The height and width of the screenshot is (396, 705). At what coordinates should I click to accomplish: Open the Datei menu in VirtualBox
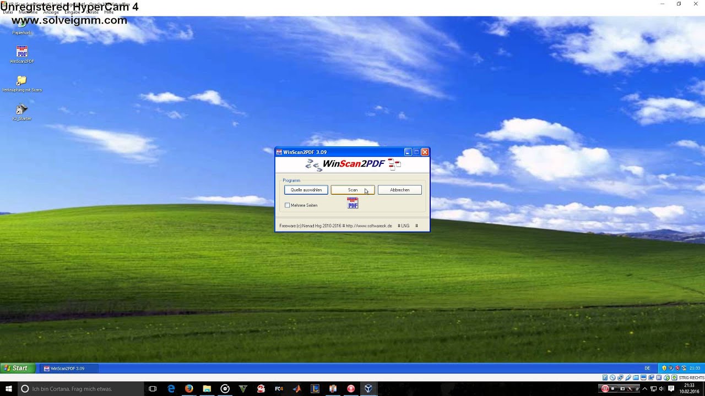coord(8,12)
